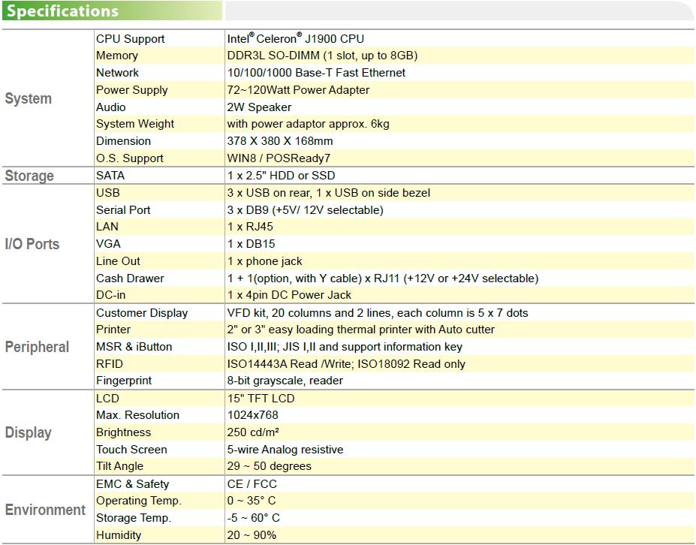Select thermal printer with Auto cutter text
Image resolution: width=696 pixels, height=545 pixels.
(361, 330)
